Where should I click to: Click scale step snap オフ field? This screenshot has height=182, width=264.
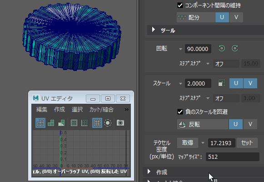(226, 98)
